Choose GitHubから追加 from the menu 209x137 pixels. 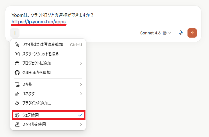48,73
